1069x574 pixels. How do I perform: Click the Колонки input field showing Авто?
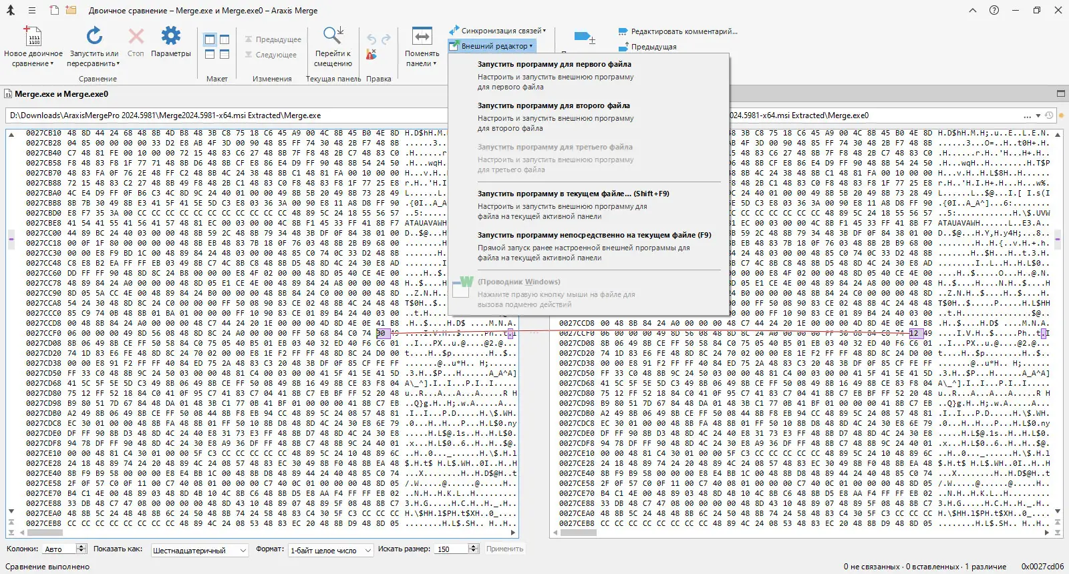coord(59,549)
